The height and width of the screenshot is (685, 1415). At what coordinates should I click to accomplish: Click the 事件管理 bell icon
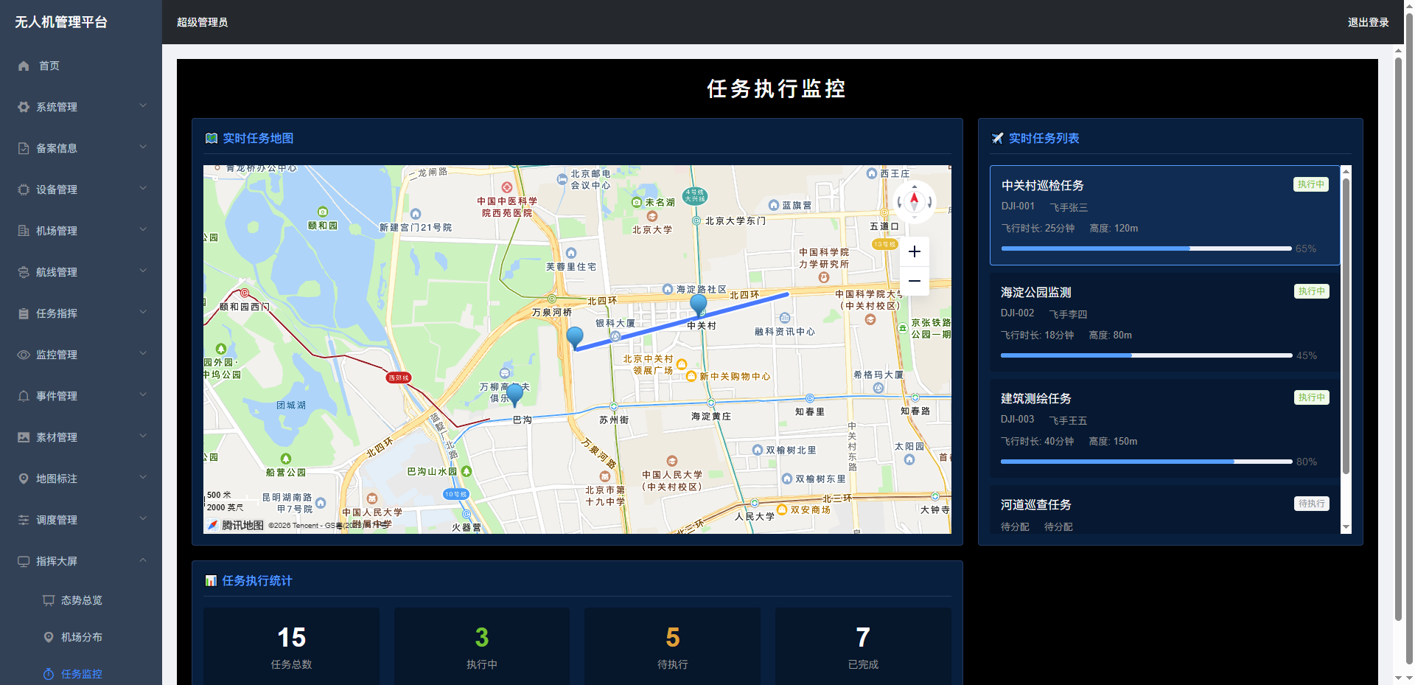pyautogui.click(x=23, y=395)
